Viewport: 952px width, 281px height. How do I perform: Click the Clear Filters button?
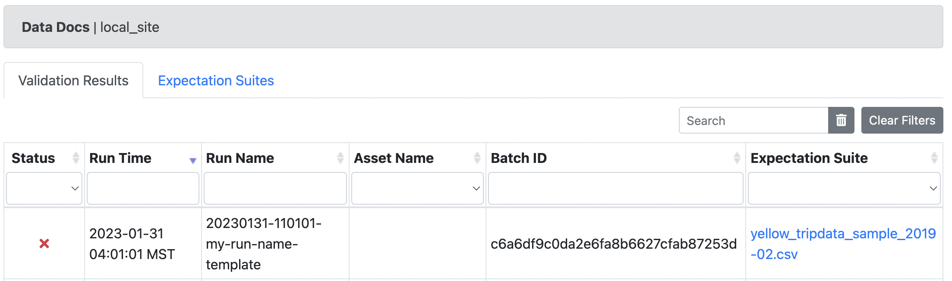pyautogui.click(x=902, y=120)
